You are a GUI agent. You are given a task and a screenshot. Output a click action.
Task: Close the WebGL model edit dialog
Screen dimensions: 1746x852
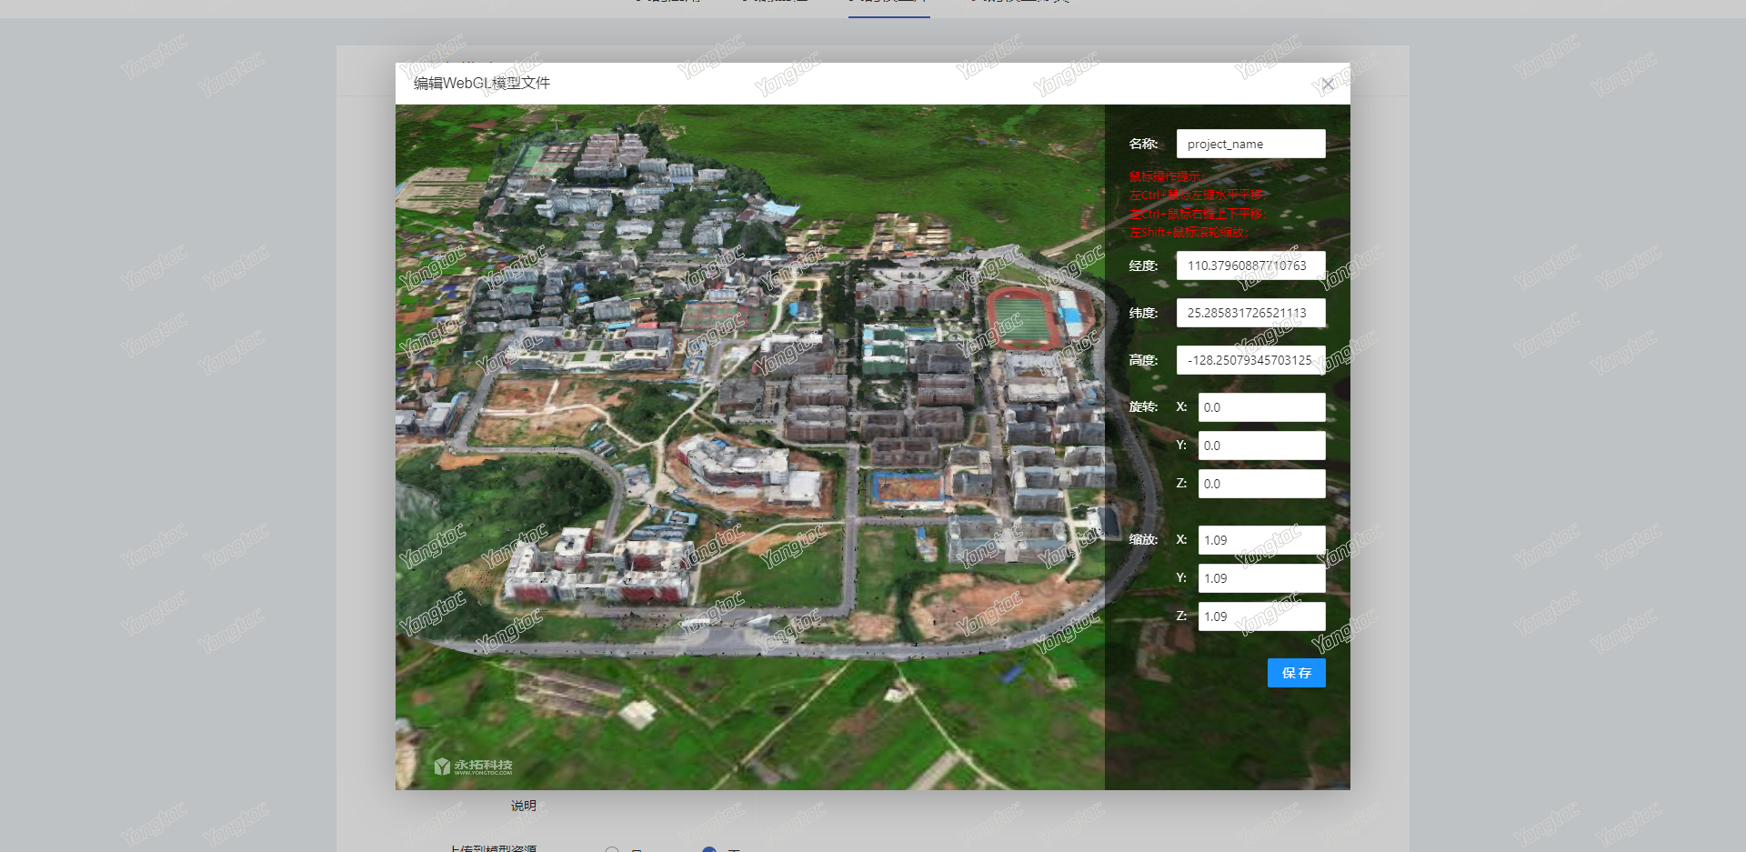[x=1328, y=85]
